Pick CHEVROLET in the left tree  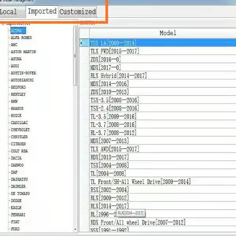click(x=20, y=130)
